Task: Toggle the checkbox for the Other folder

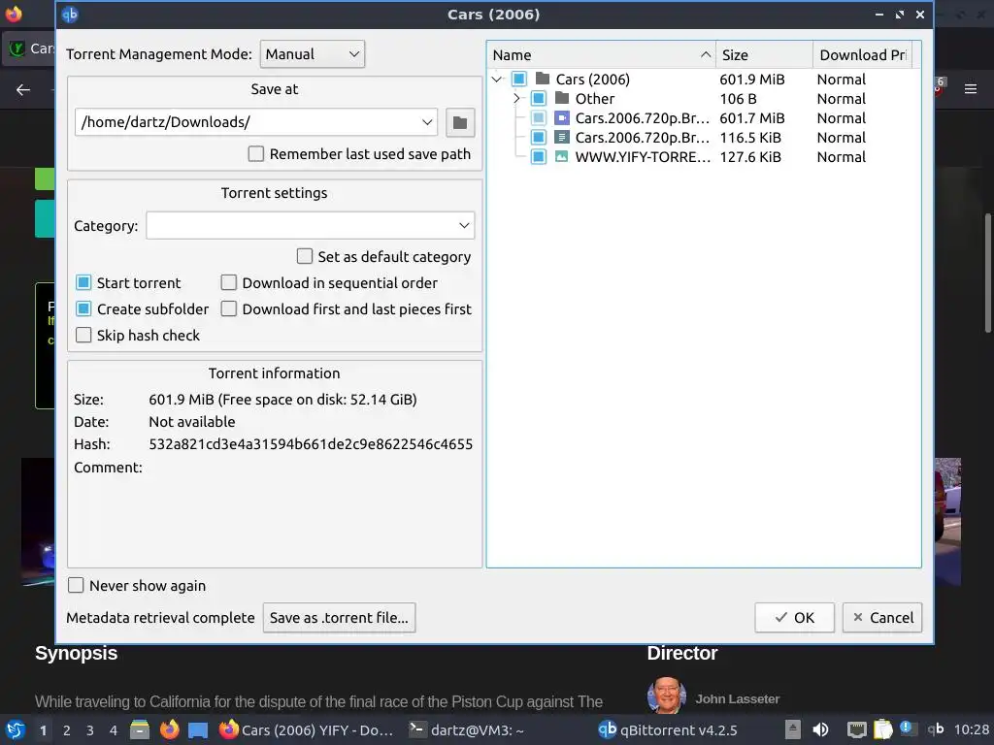Action: tap(538, 98)
